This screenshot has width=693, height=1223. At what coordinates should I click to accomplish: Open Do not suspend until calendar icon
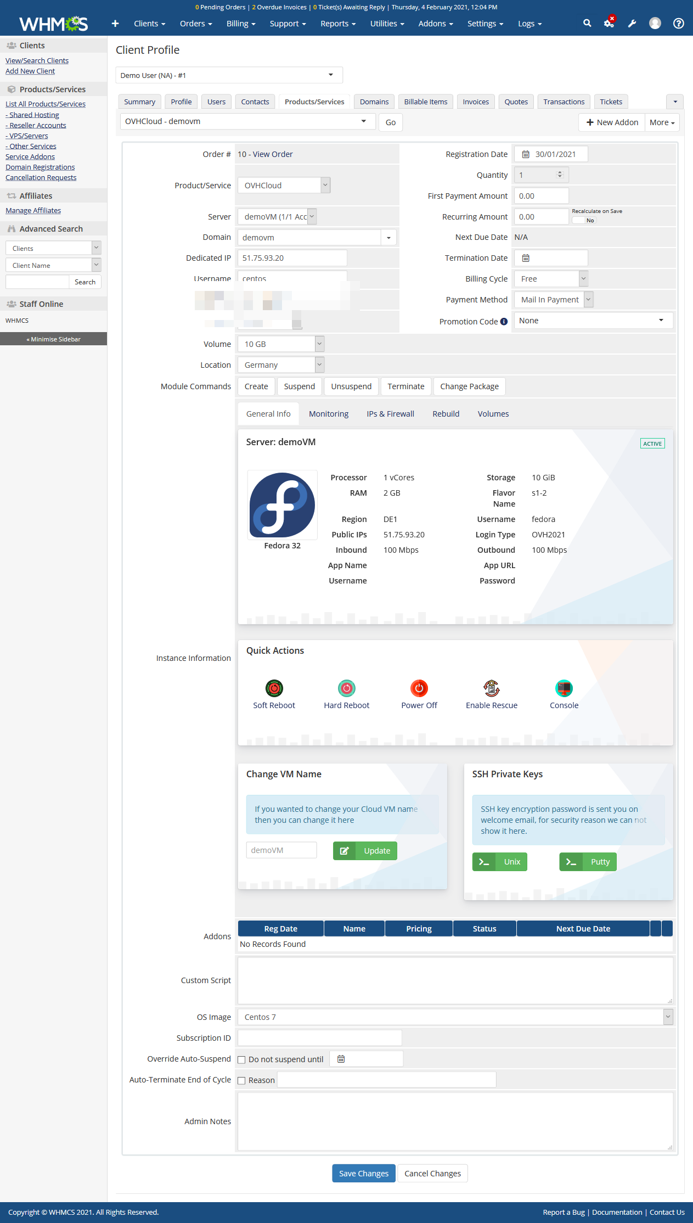coord(341,1059)
